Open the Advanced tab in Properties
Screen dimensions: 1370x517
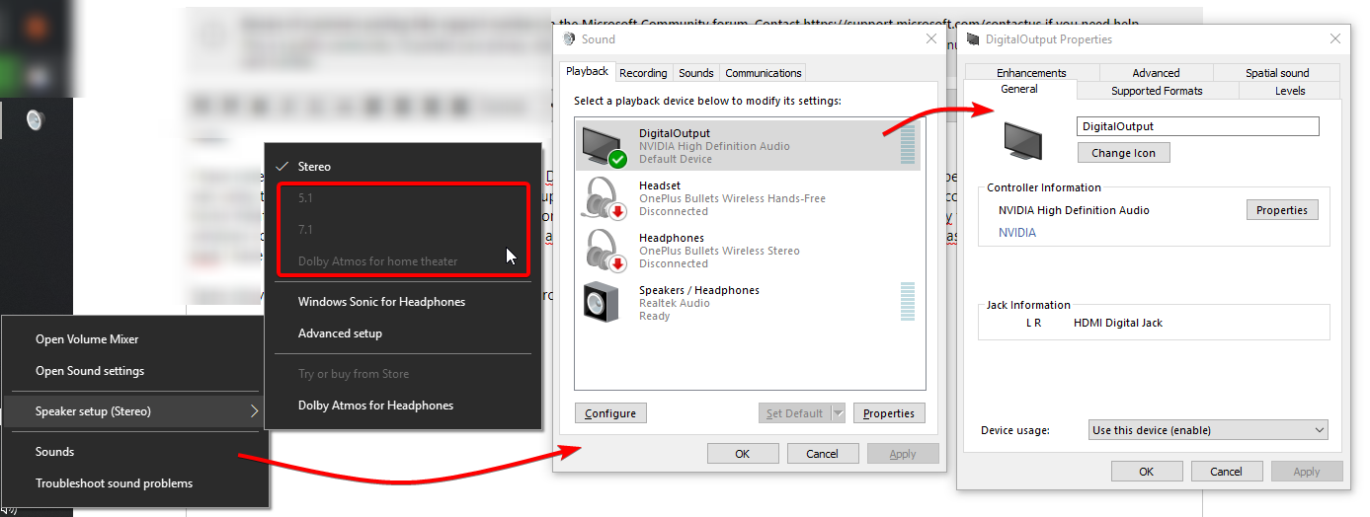[1156, 73]
